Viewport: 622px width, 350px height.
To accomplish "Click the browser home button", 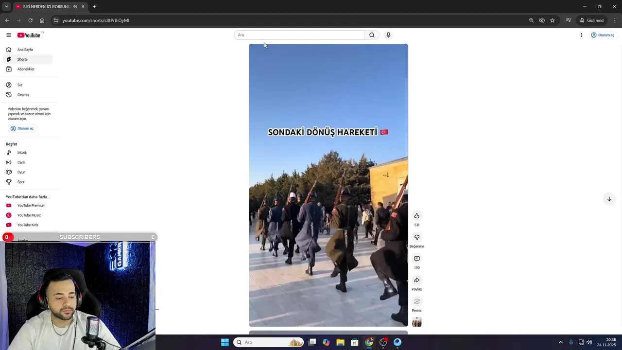I will (x=42, y=20).
